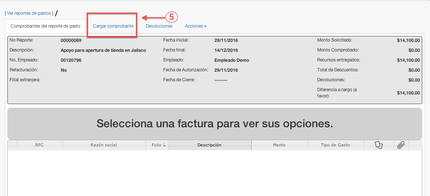Click the Monto column header

point(279,145)
